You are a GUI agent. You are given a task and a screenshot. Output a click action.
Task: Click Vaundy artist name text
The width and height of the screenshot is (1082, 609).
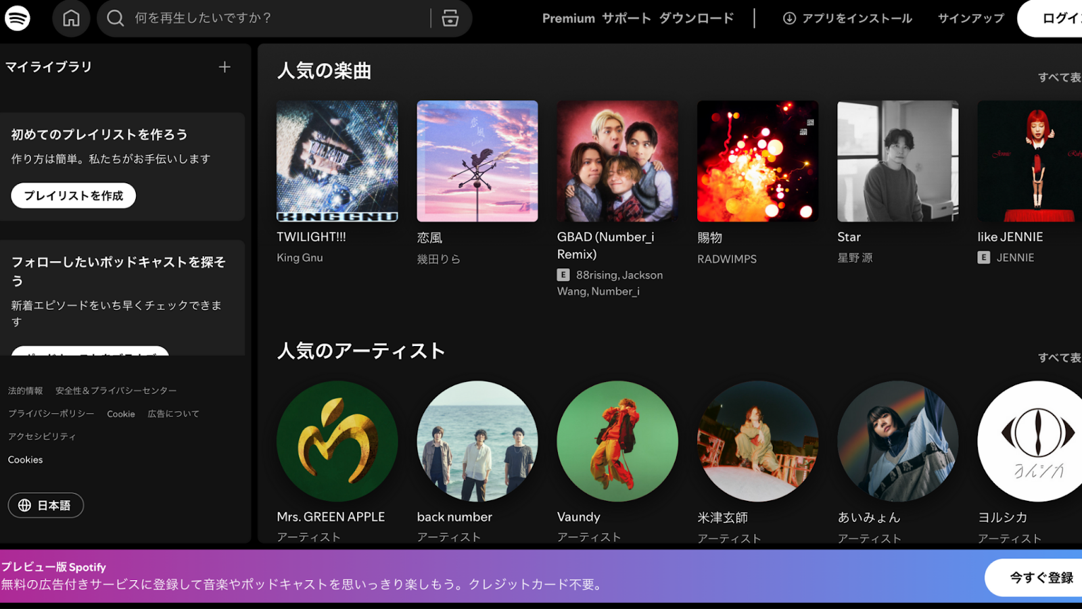click(x=578, y=516)
